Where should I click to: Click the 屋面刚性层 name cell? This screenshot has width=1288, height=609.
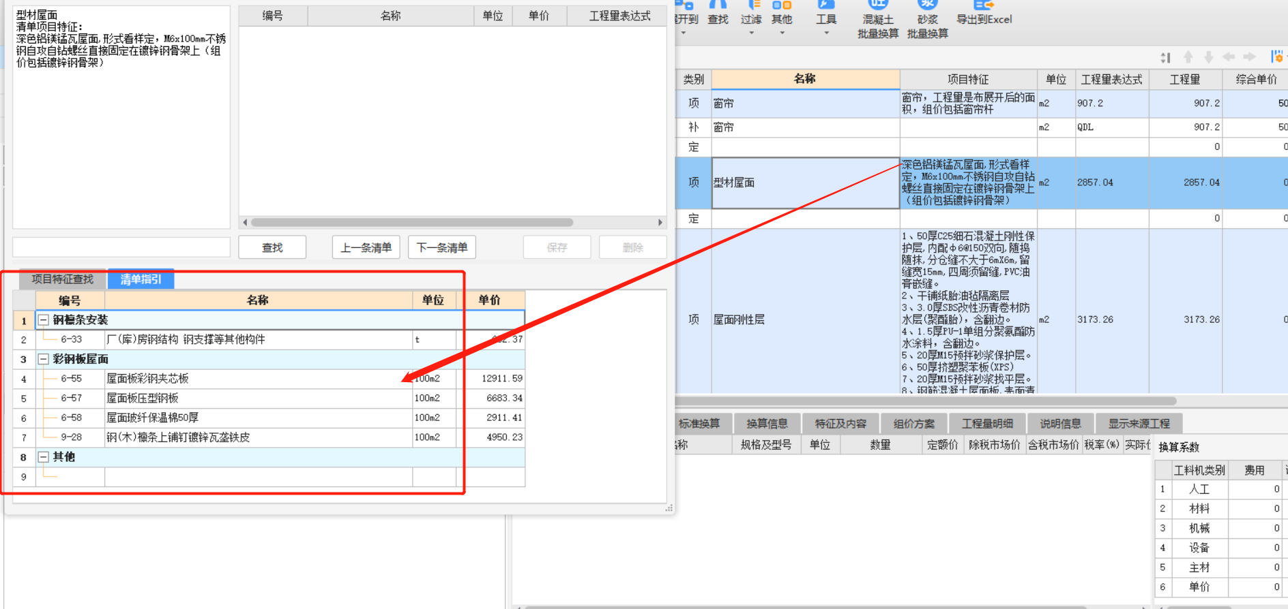806,319
